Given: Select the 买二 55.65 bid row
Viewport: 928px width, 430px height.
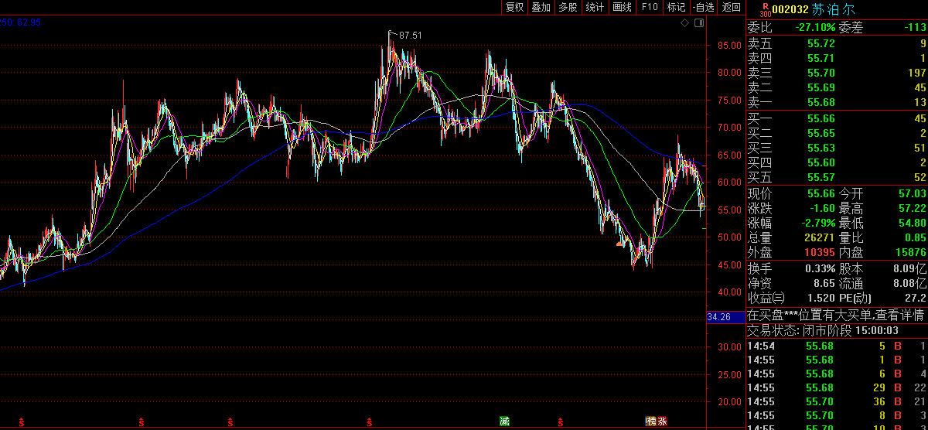Looking at the screenshot, I should (837, 133).
